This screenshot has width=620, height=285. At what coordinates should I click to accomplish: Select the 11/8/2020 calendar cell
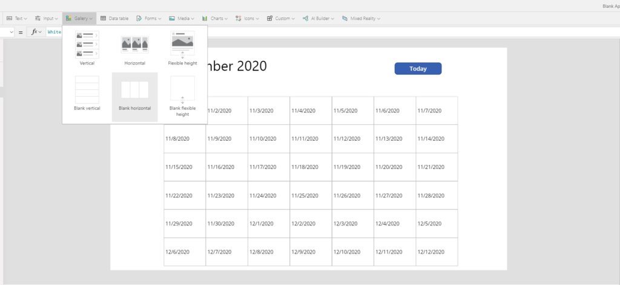point(185,139)
